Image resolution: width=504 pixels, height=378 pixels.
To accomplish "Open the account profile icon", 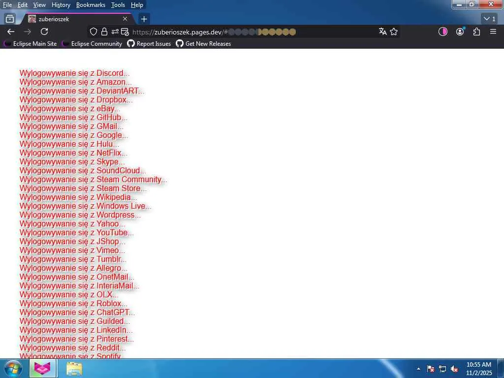I will pyautogui.click(x=460, y=31).
